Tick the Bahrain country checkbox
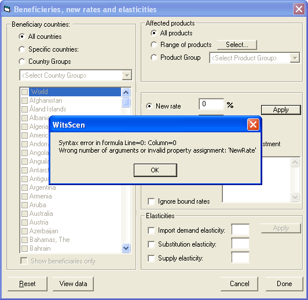308x300 pixels. point(24,248)
